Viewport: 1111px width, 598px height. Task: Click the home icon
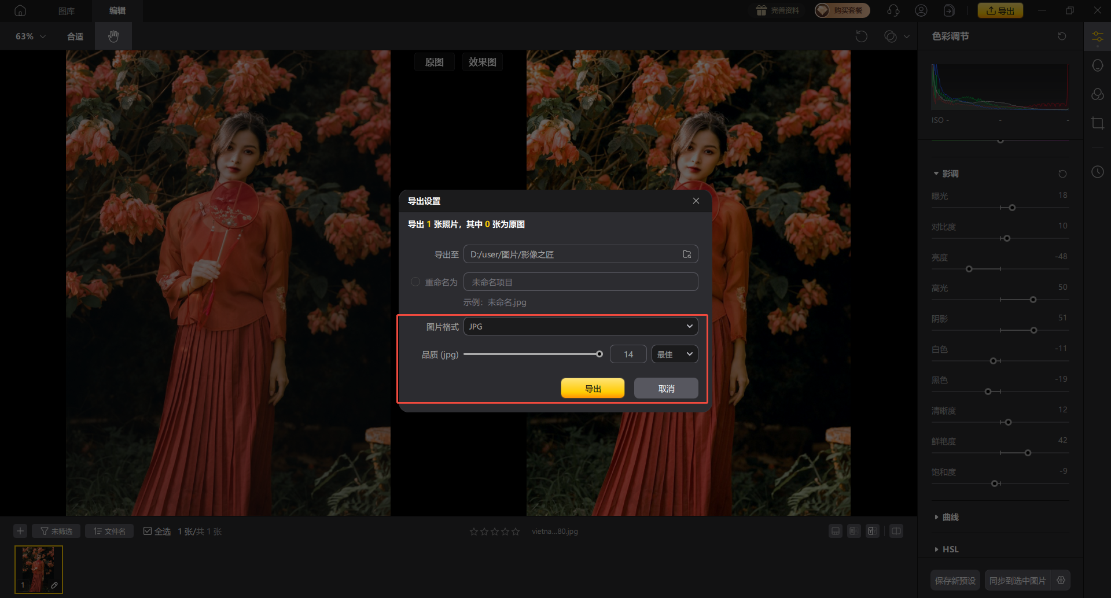coord(20,10)
